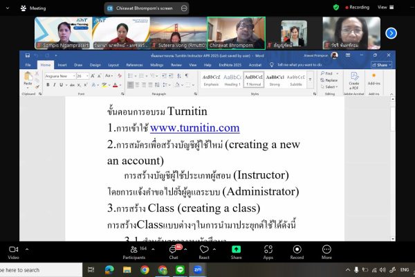The height and width of the screenshot is (277, 415).
Task: Apply the Strong style
Action: [275, 80]
